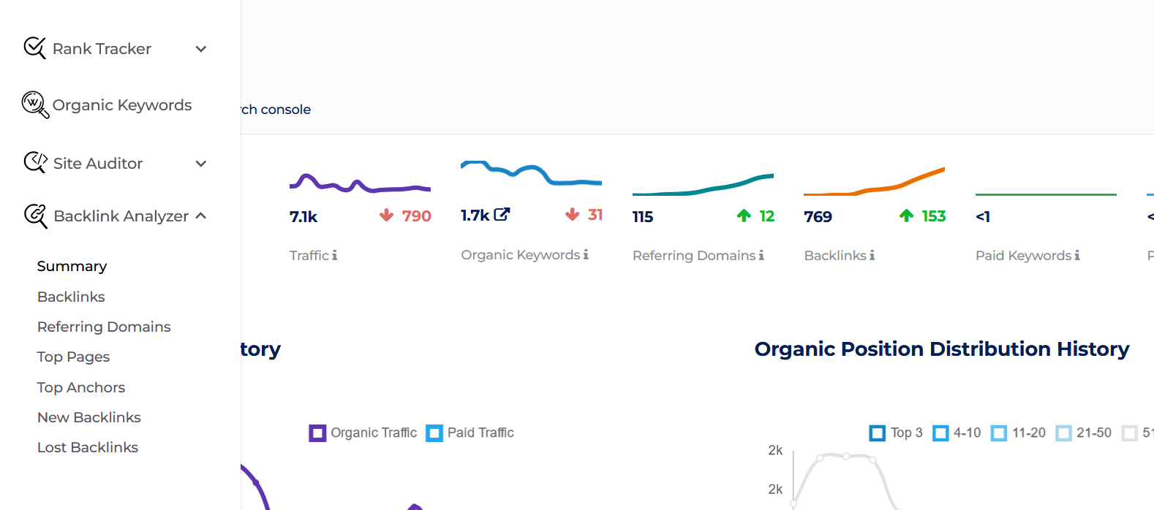Click the blue Organic Keywords sparkline
This screenshot has width=1154, height=510.
[531, 174]
